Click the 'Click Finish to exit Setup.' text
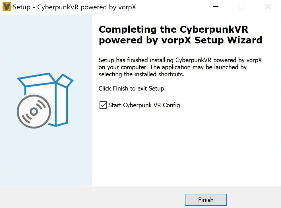The height and width of the screenshot is (208, 281). click(x=132, y=89)
